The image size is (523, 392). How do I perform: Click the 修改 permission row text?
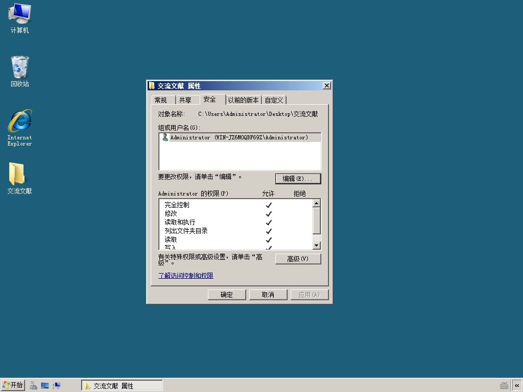[x=171, y=214]
